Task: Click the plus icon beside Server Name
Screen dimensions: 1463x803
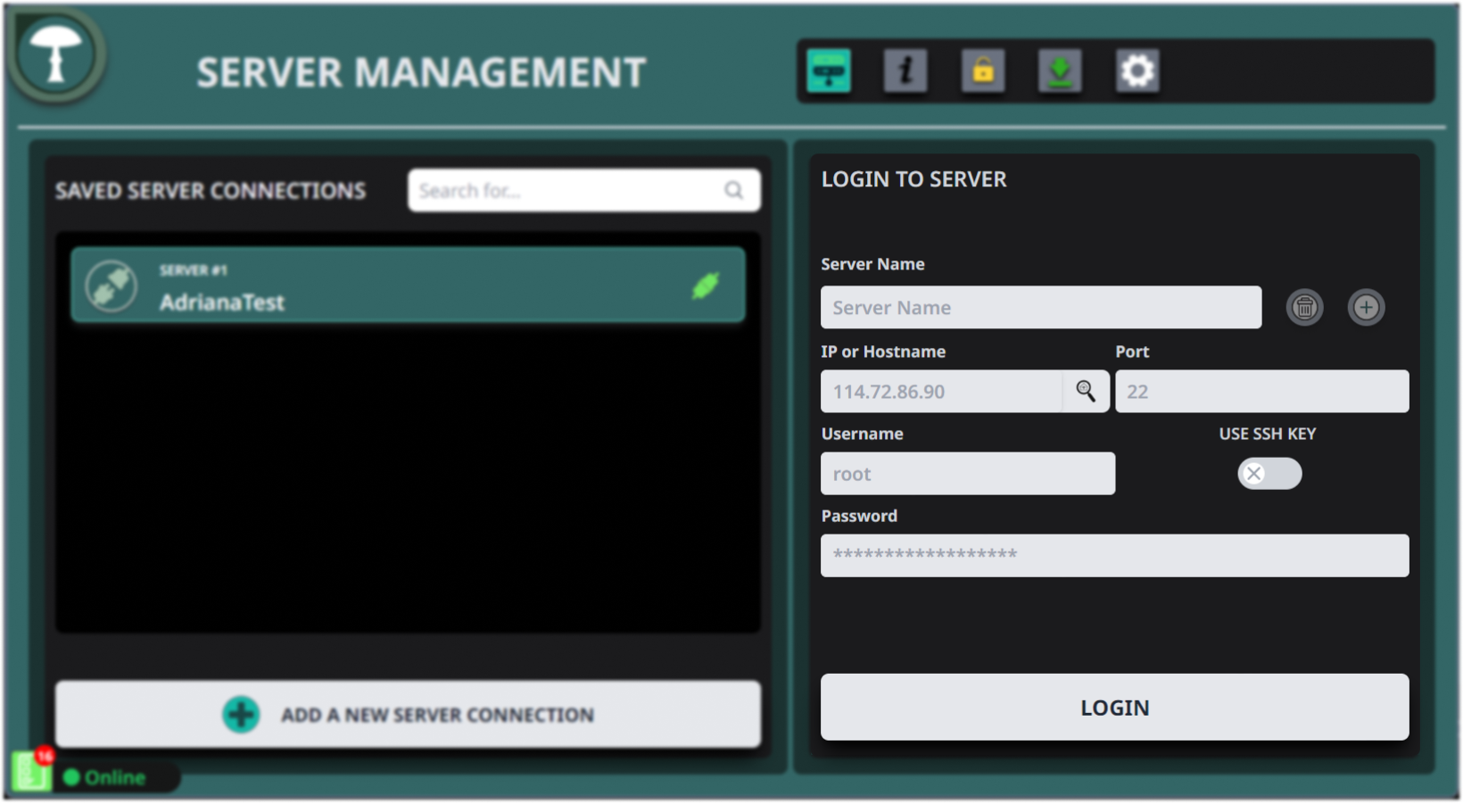Action: pyautogui.click(x=1366, y=308)
